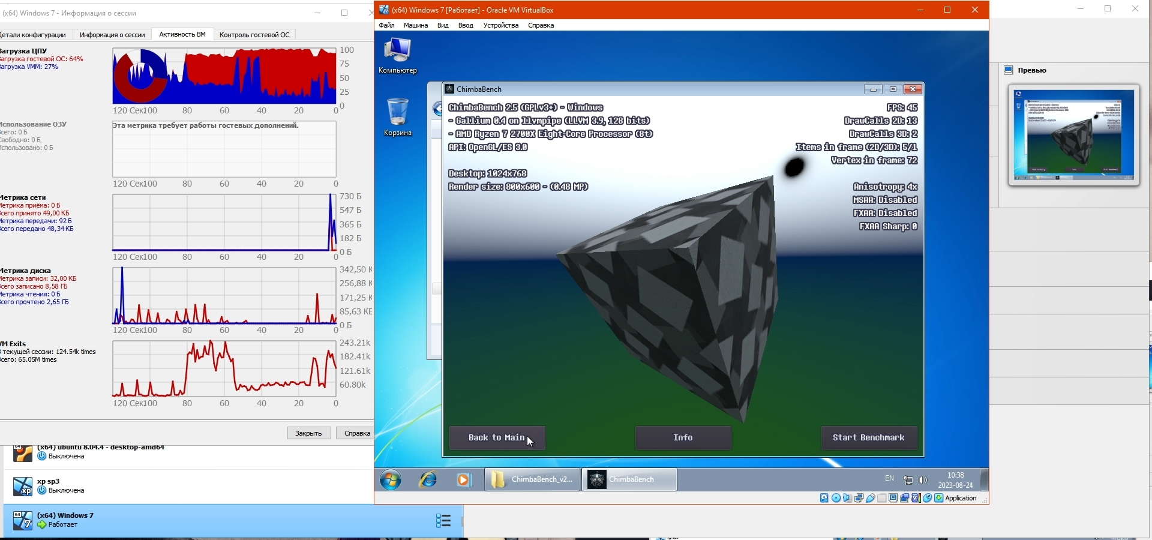
Task: Select the (x64) Windows 7 machine entry
Action: pyautogui.click(x=233, y=520)
